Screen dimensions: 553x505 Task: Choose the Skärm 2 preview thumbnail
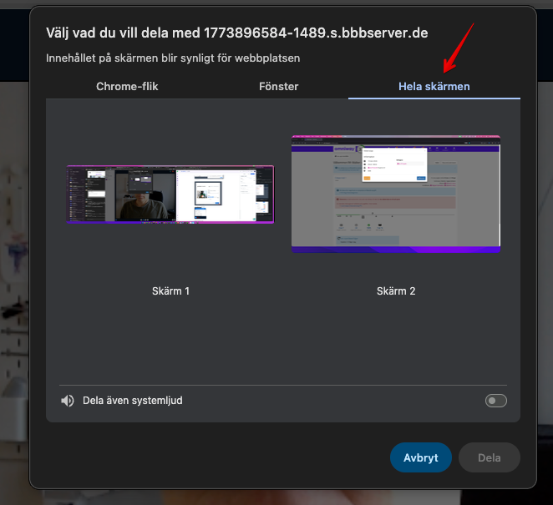point(395,194)
